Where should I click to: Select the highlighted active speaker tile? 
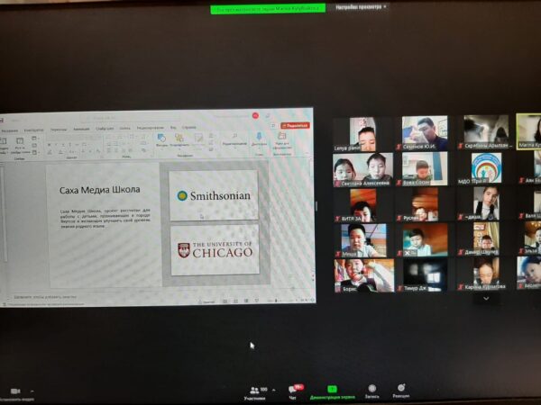point(528,131)
